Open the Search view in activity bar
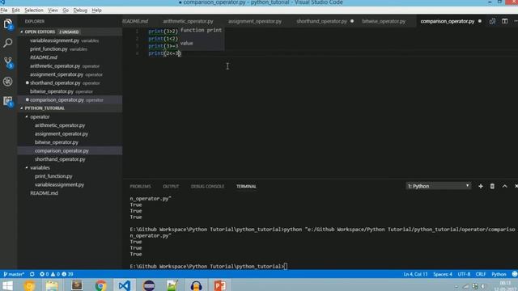Image resolution: width=518 pixels, height=291 pixels. [7, 43]
